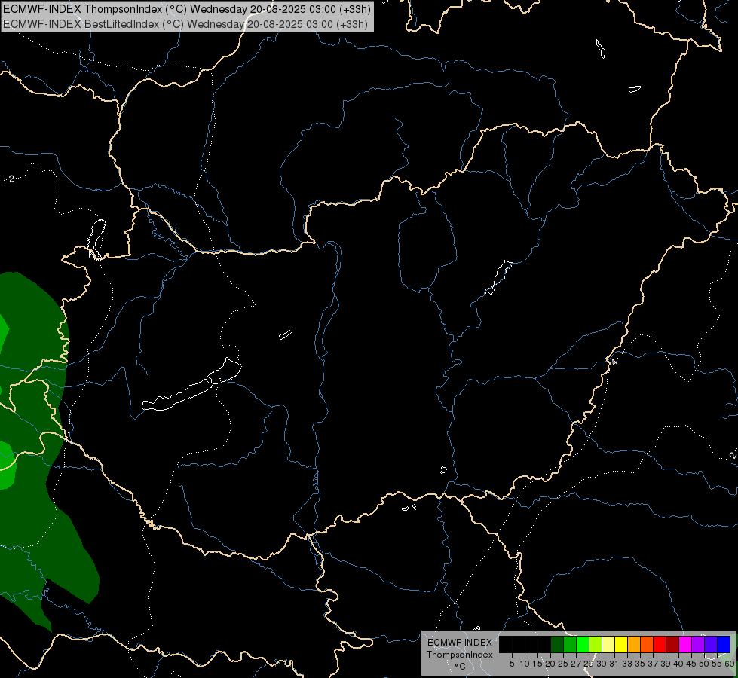The height and width of the screenshot is (678, 738).
Task: Select the pale yellow 30–31 legend swatch
Action: [x=608, y=644]
